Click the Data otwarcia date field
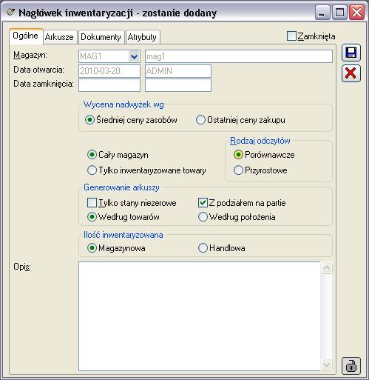This screenshot has height=380, width=369. 109,71
